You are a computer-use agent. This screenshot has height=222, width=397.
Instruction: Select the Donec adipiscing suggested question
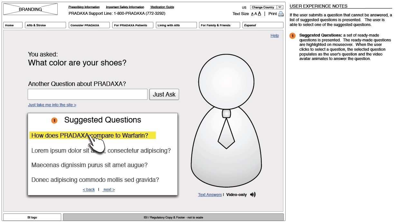click(95, 180)
